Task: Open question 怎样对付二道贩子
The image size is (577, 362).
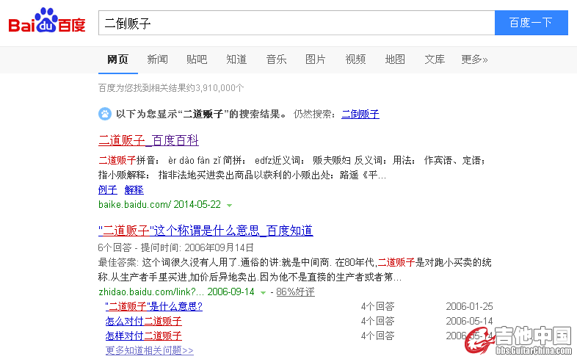Action: coord(143,336)
